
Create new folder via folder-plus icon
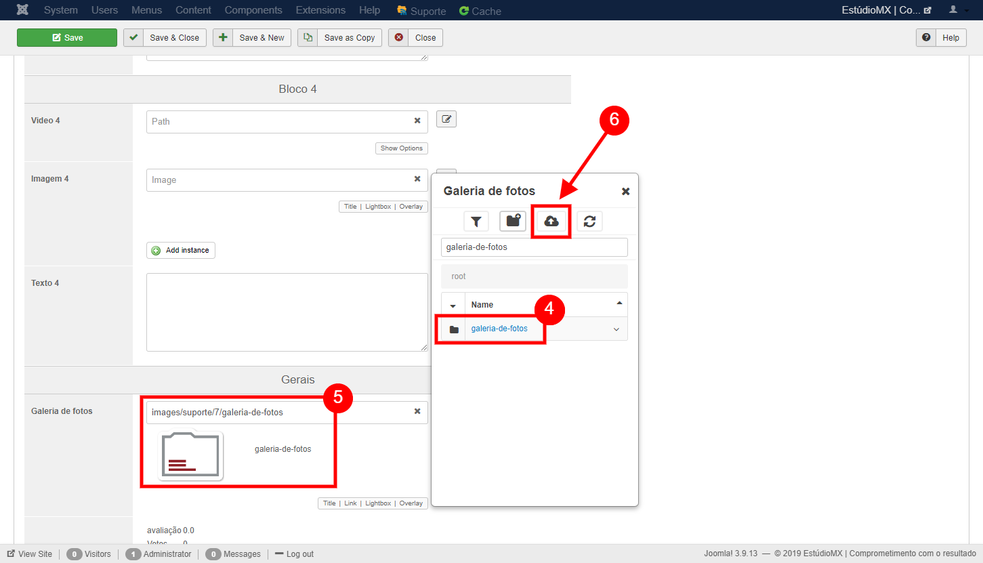coord(513,222)
